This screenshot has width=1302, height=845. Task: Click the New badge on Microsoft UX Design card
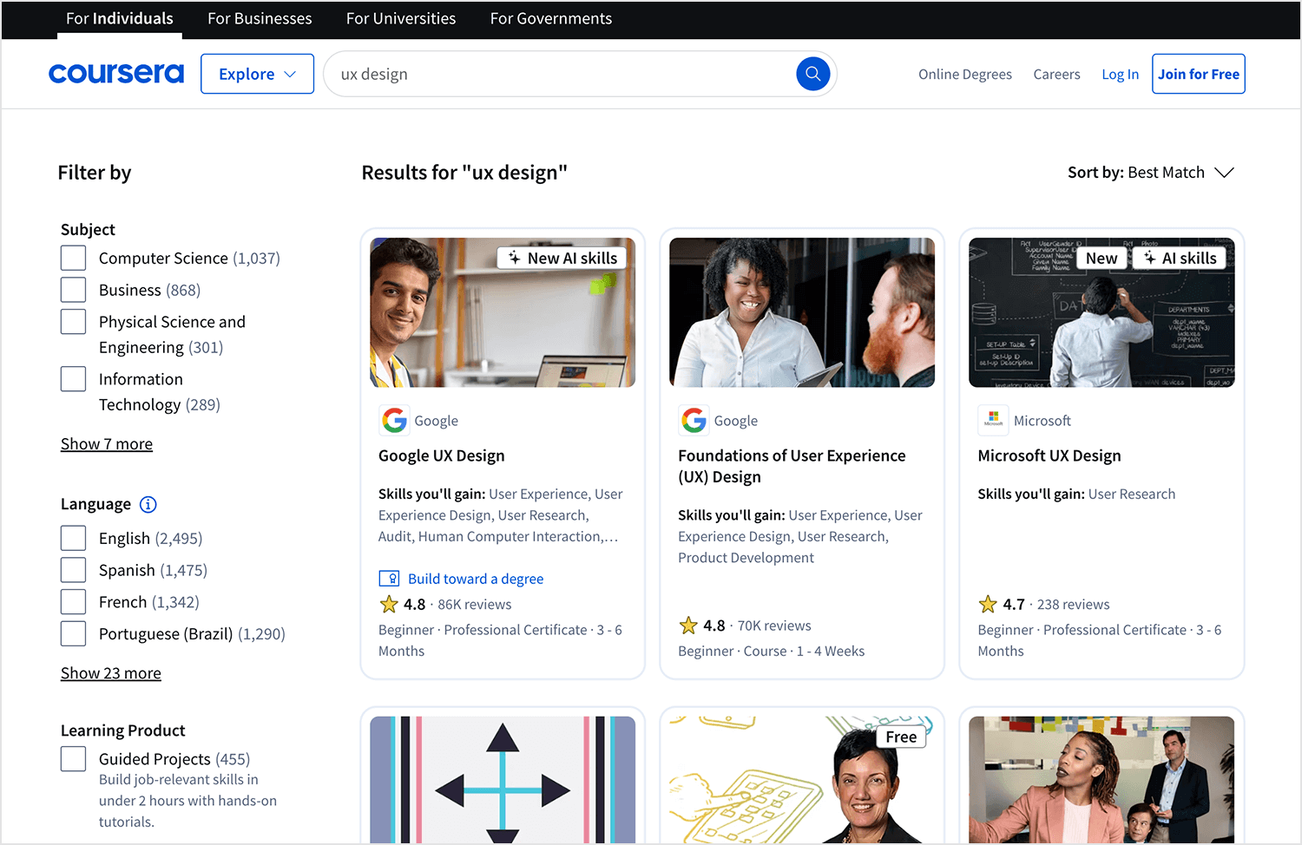pos(1101,258)
